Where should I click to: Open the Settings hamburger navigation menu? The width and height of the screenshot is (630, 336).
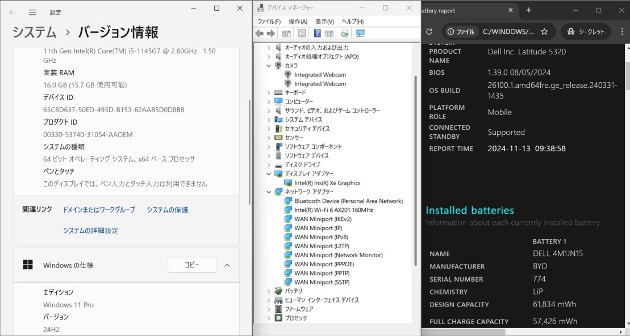tap(32, 12)
